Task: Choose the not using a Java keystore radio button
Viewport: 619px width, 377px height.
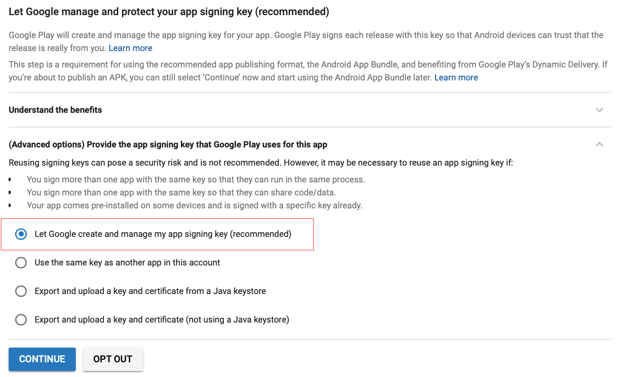Action: (x=21, y=319)
